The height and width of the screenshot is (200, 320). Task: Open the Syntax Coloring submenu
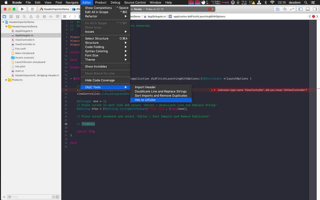click(105, 51)
